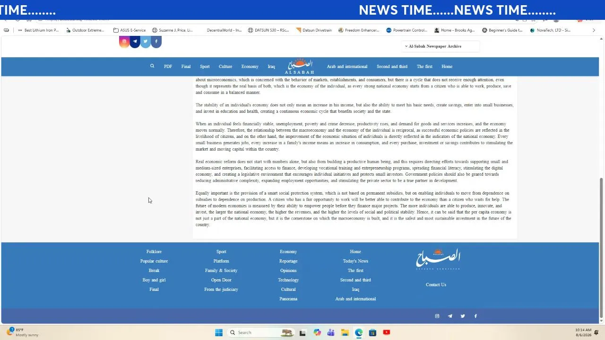Screen dimensions: 605x340
Task: Open the Culture section in the navigation bar
Action: 225,67
